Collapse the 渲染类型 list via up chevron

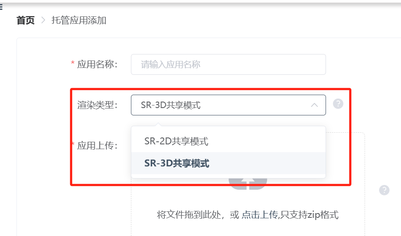pyautogui.click(x=314, y=105)
